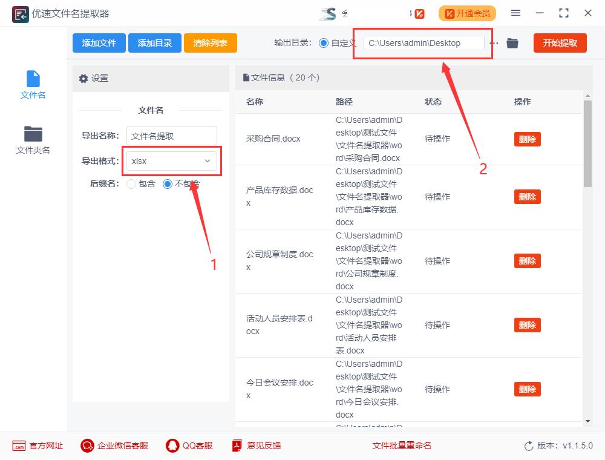Delete 采购合同.docx from the file list
Viewport: 605px width, 460px height.
(527, 139)
